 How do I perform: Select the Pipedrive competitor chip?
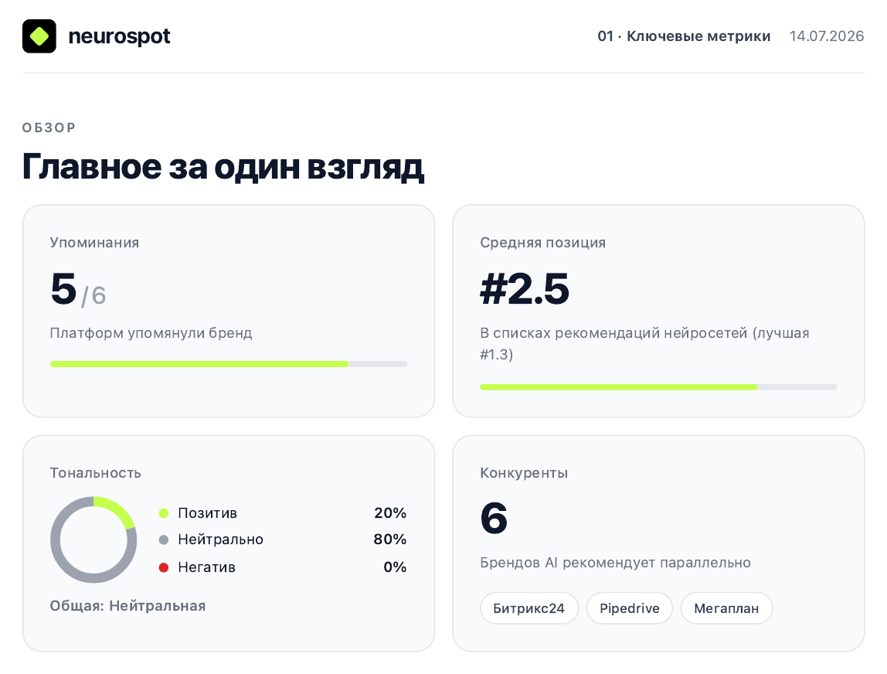pyautogui.click(x=630, y=608)
